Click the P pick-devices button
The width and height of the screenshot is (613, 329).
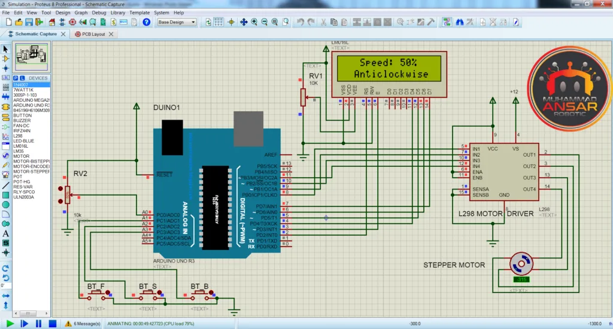point(16,78)
